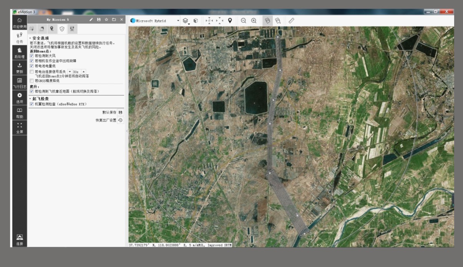Image resolution: width=463 pixels, height=267 pixels.
Task: Enable 若GNSS精度降低 checkbox
Action: click(32, 81)
